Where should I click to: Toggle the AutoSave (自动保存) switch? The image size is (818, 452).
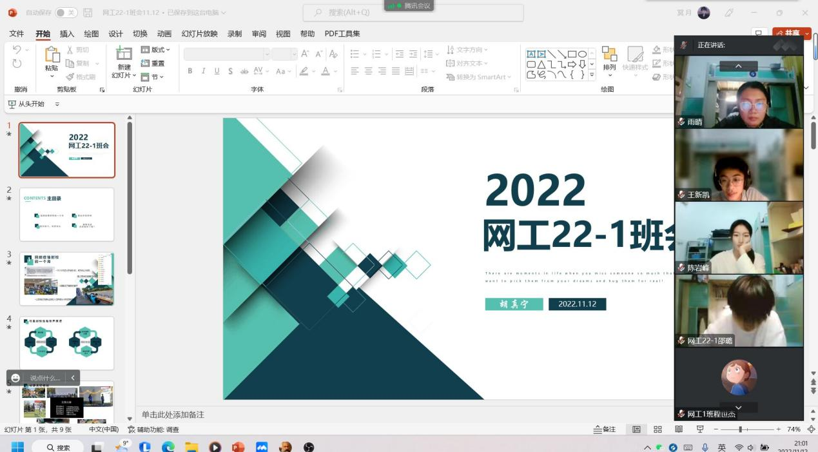coord(66,12)
